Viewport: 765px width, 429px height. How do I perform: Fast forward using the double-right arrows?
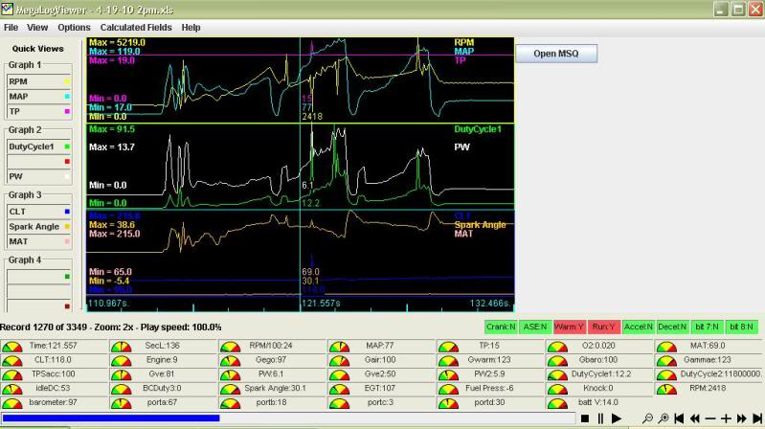(742, 418)
